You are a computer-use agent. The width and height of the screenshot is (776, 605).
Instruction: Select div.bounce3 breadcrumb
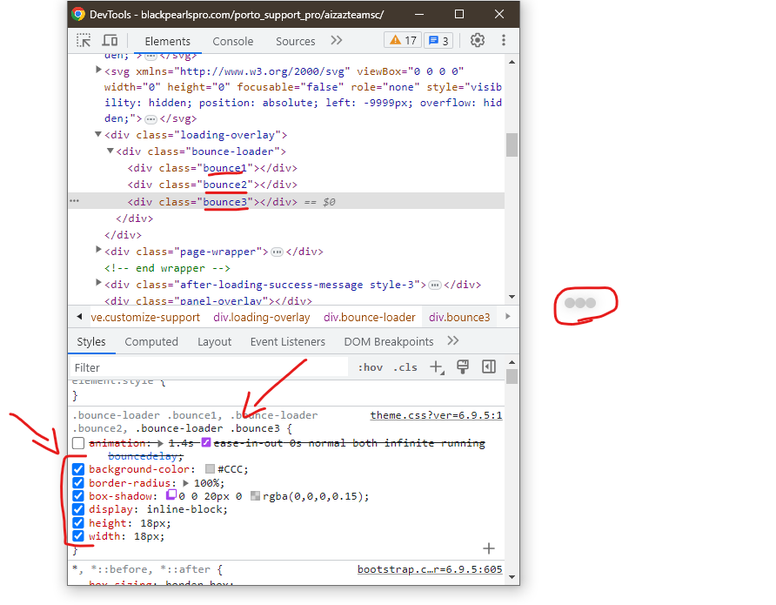[x=459, y=318]
